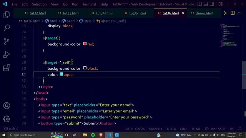Open the taskbar clock and date
This screenshot has height=138, width=246.
click(231, 135)
